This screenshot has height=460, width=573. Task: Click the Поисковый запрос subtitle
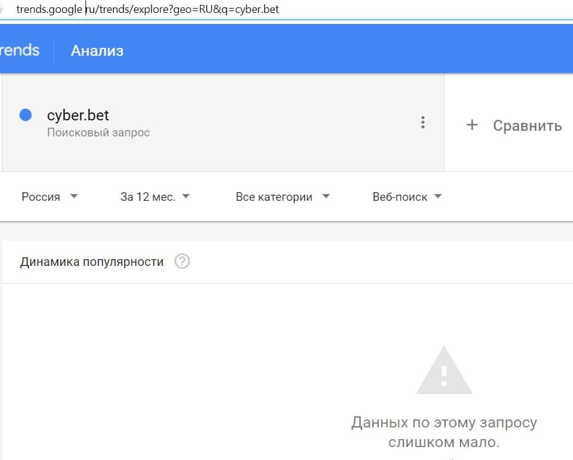[98, 132]
